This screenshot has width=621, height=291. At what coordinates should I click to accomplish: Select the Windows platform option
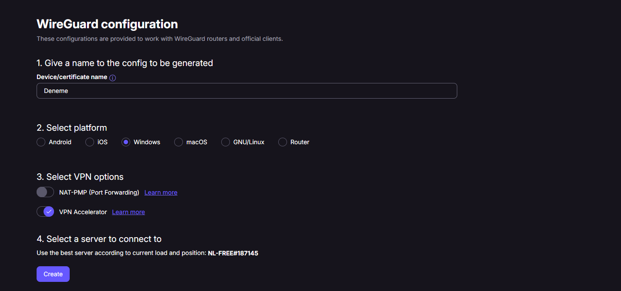pos(126,142)
